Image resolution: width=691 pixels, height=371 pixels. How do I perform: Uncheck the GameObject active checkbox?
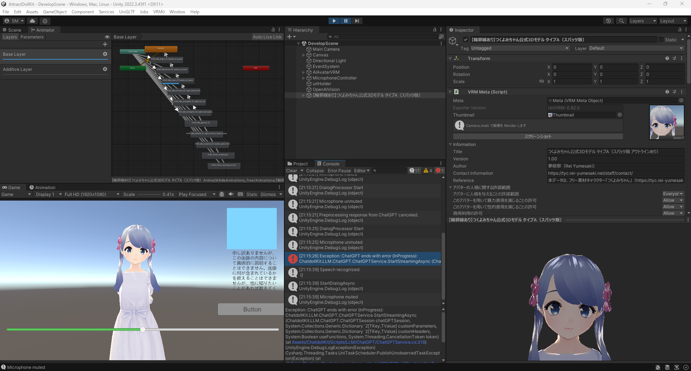point(466,40)
